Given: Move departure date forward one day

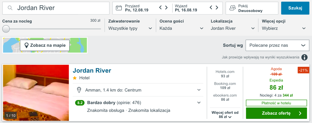Looking at the screenshot, I should [x=217, y=8].
